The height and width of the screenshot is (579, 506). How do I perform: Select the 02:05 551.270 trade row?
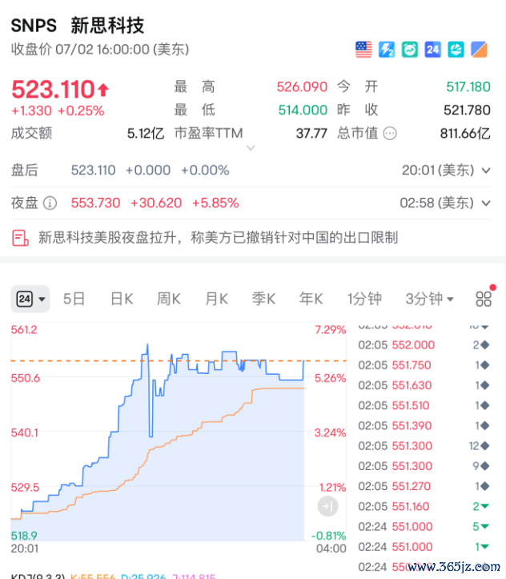coord(424,486)
